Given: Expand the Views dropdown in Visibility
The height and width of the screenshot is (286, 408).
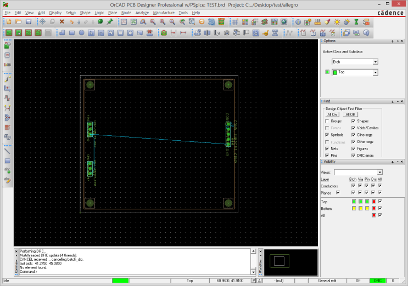Looking at the screenshot, I should click(379, 173).
